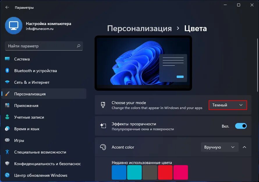
Task: Click the Bluetooth icon in sidebar
Action: click(7, 70)
